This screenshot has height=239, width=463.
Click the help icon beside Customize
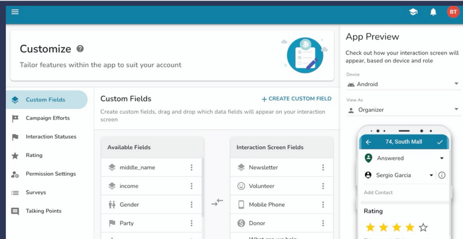coord(80,49)
